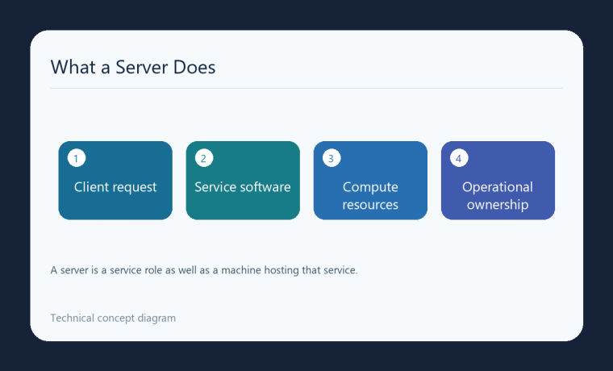This screenshot has height=371, width=613.
Task: Click the sentence 'A server is a service role...'
Action: (x=204, y=270)
